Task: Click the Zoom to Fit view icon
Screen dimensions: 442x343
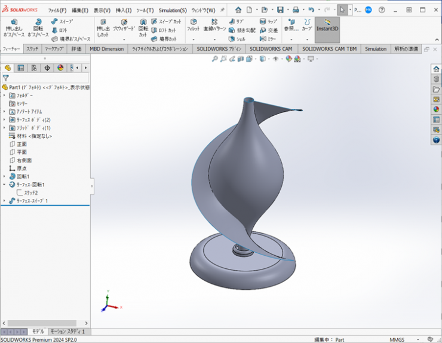Action: click(x=214, y=59)
